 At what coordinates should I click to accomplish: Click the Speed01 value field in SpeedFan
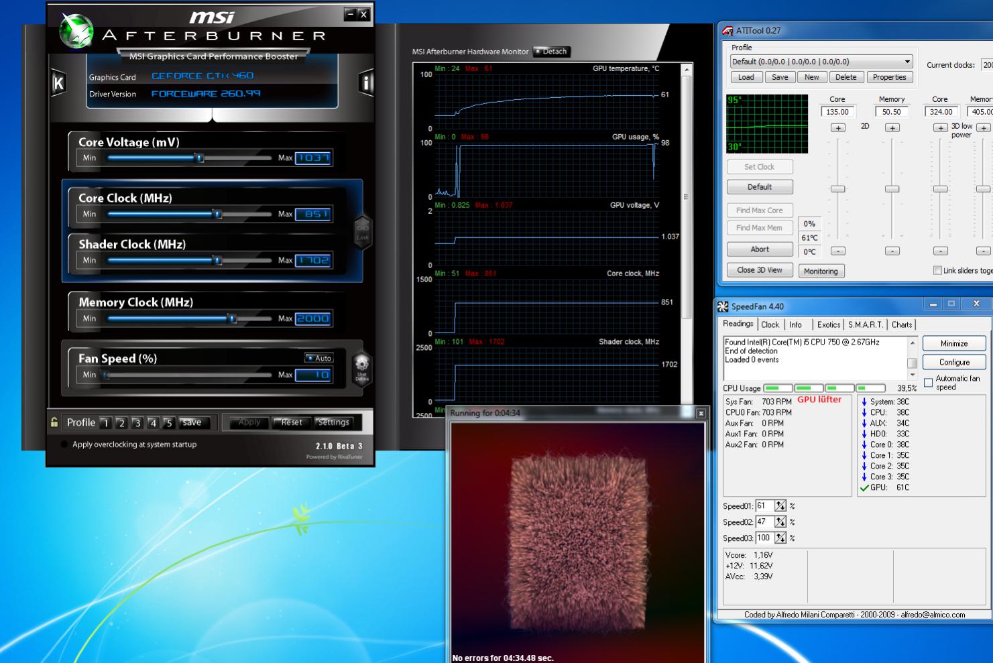pos(764,506)
